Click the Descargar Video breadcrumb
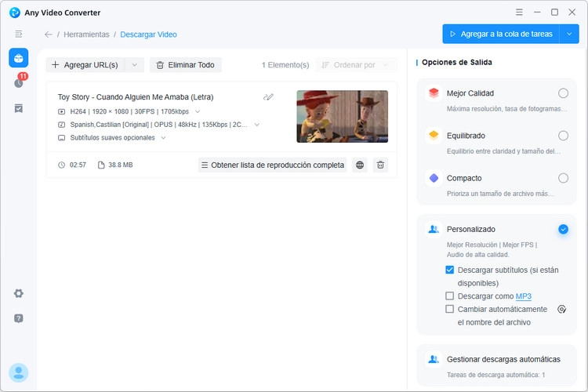This screenshot has height=392, width=588. point(148,34)
